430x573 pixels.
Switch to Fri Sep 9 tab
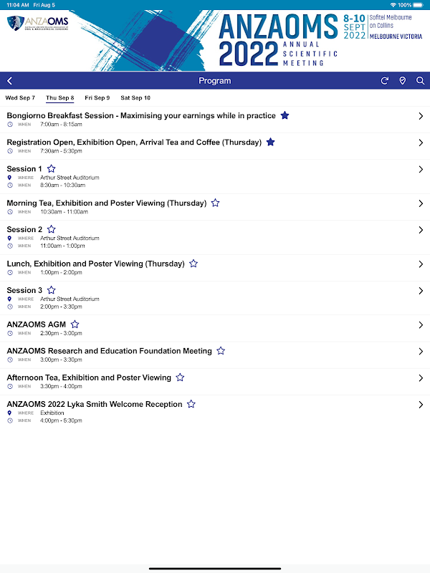97,98
